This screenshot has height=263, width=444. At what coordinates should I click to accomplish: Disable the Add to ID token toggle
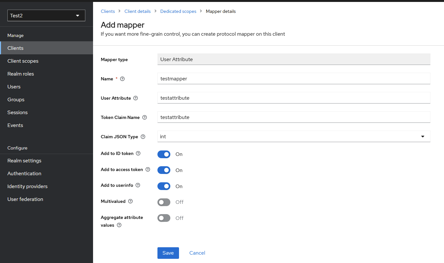pos(164,154)
